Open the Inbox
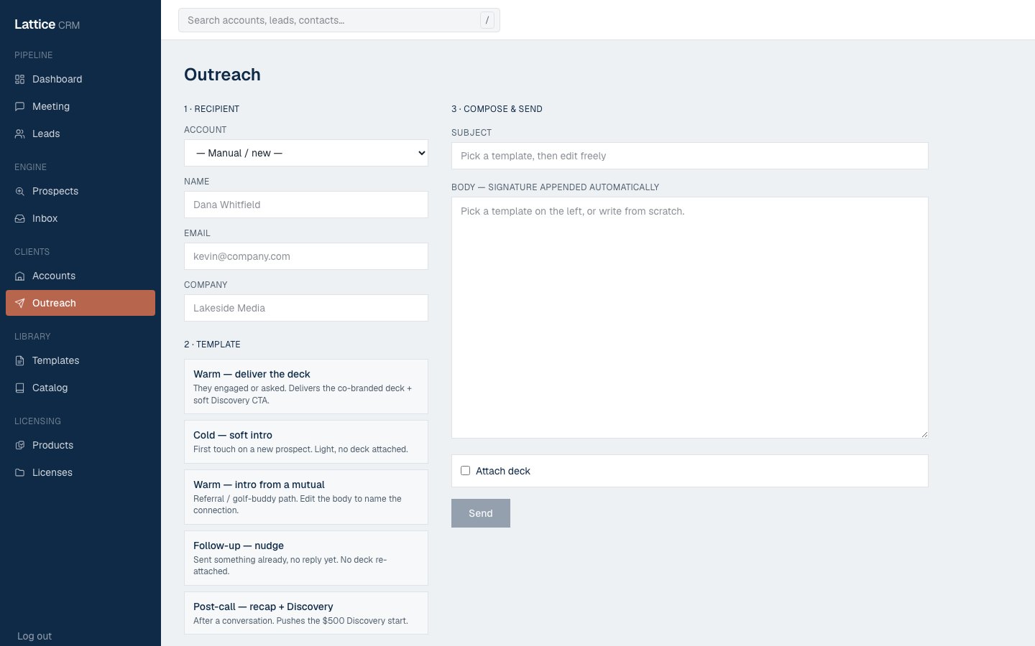Viewport: 1035px width, 646px height. pos(80,218)
